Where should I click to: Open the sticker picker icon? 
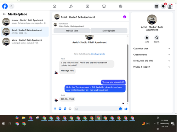65,109
